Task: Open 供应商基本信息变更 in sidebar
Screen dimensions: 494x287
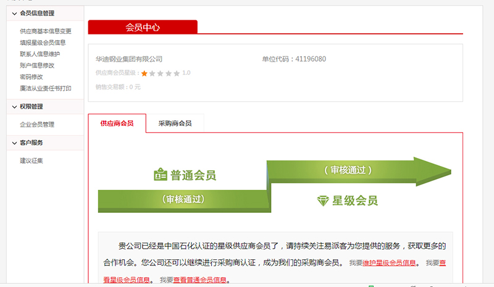Action: point(46,31)
